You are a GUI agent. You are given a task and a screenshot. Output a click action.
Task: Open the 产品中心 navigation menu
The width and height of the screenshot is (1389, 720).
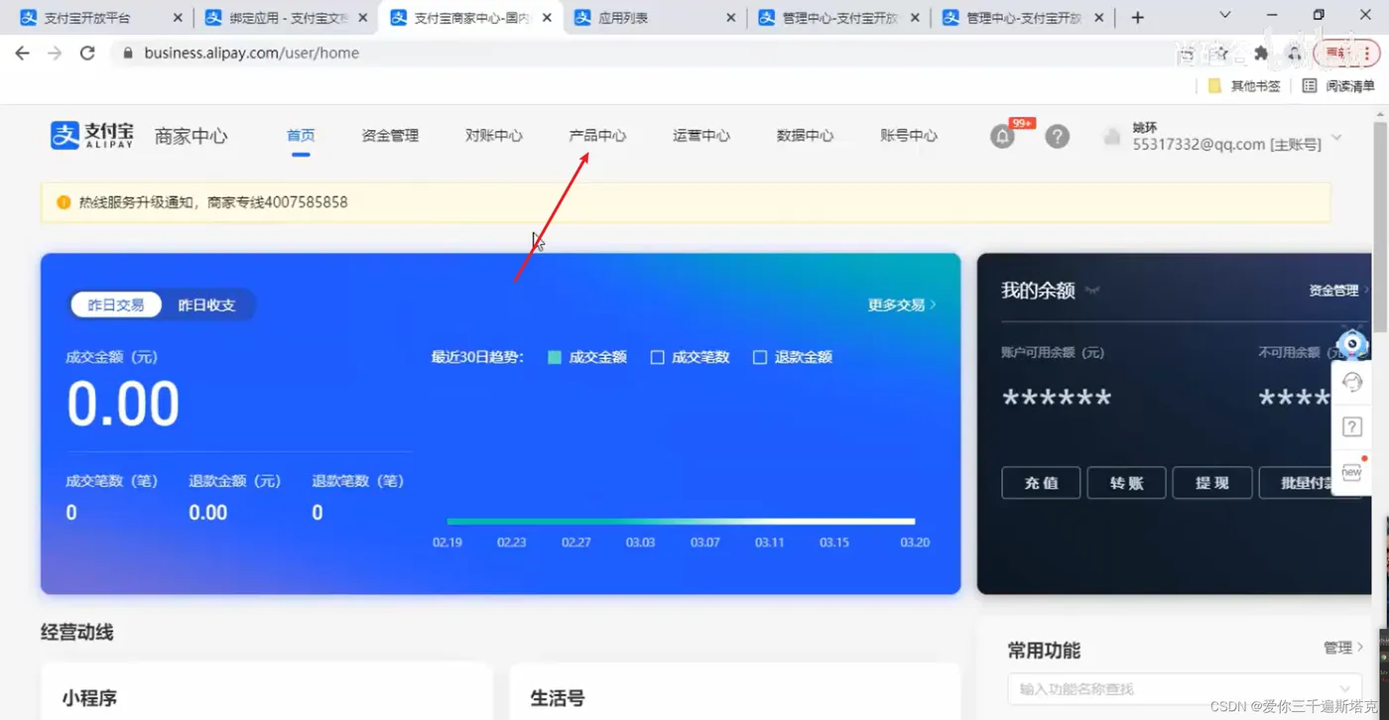(597, 136)
